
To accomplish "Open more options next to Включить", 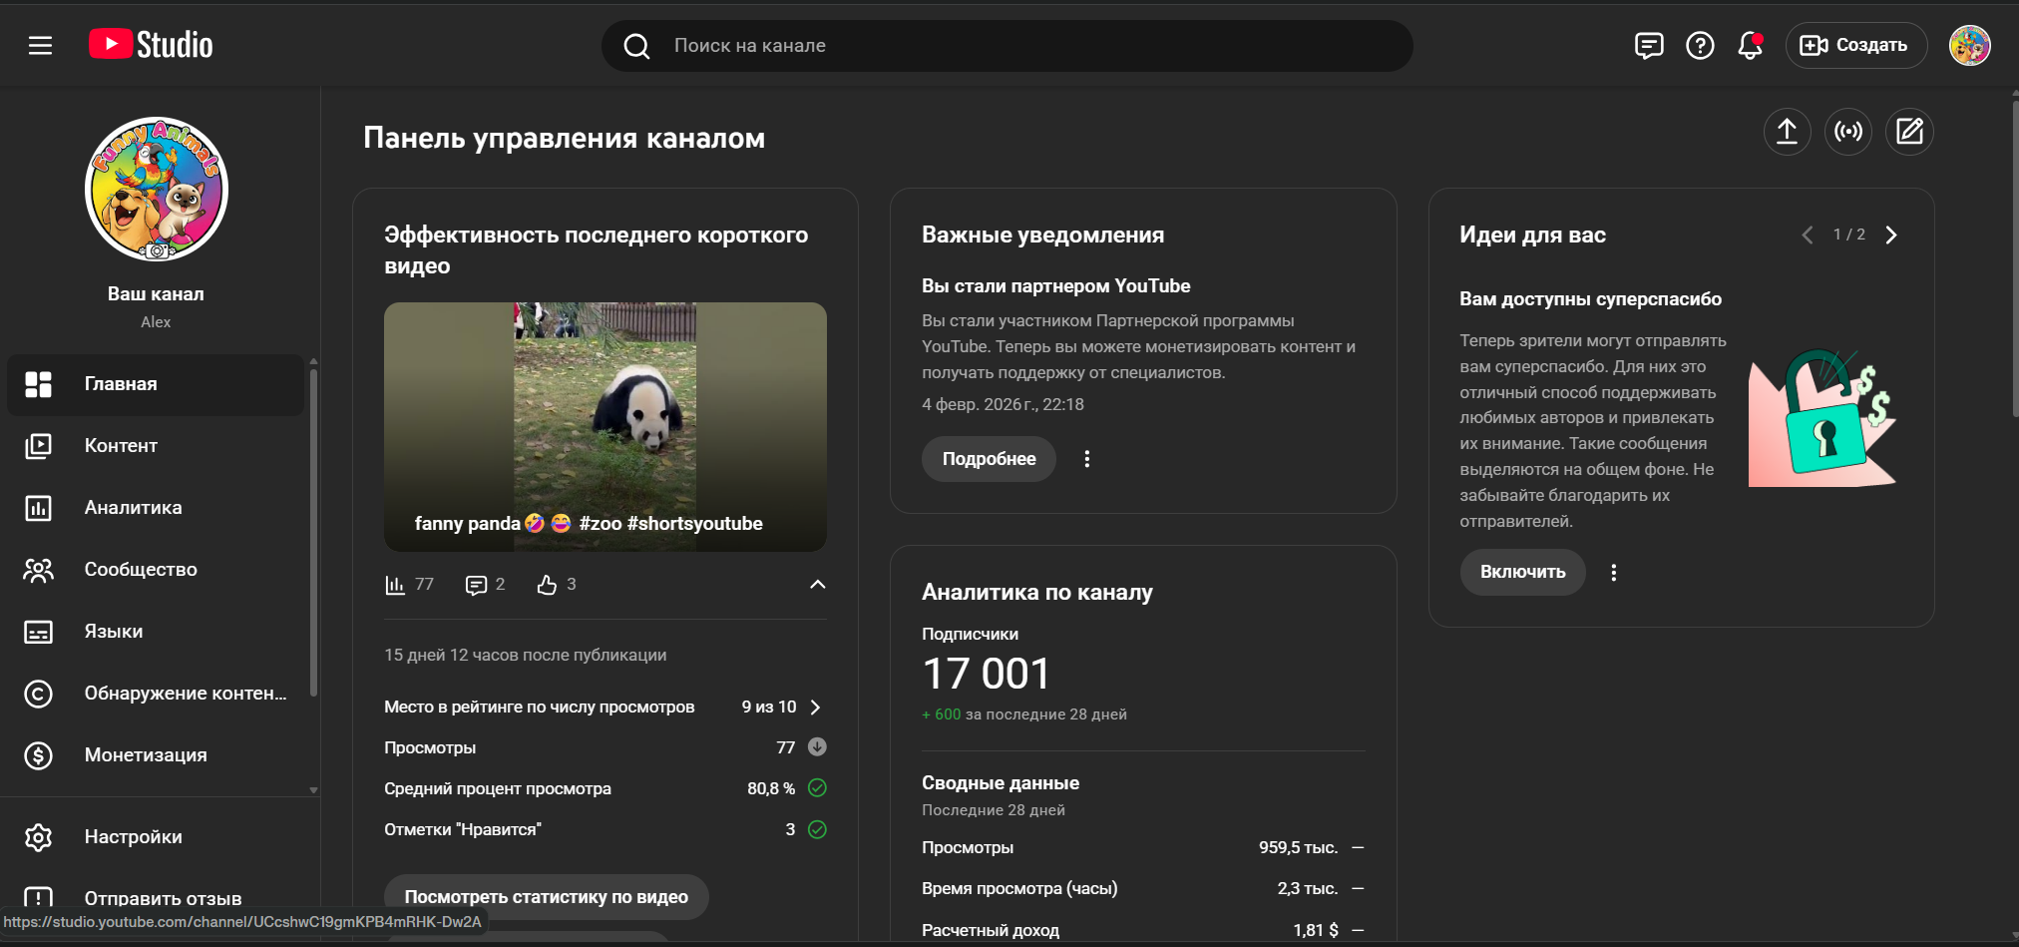I will tap(1614, 573).
